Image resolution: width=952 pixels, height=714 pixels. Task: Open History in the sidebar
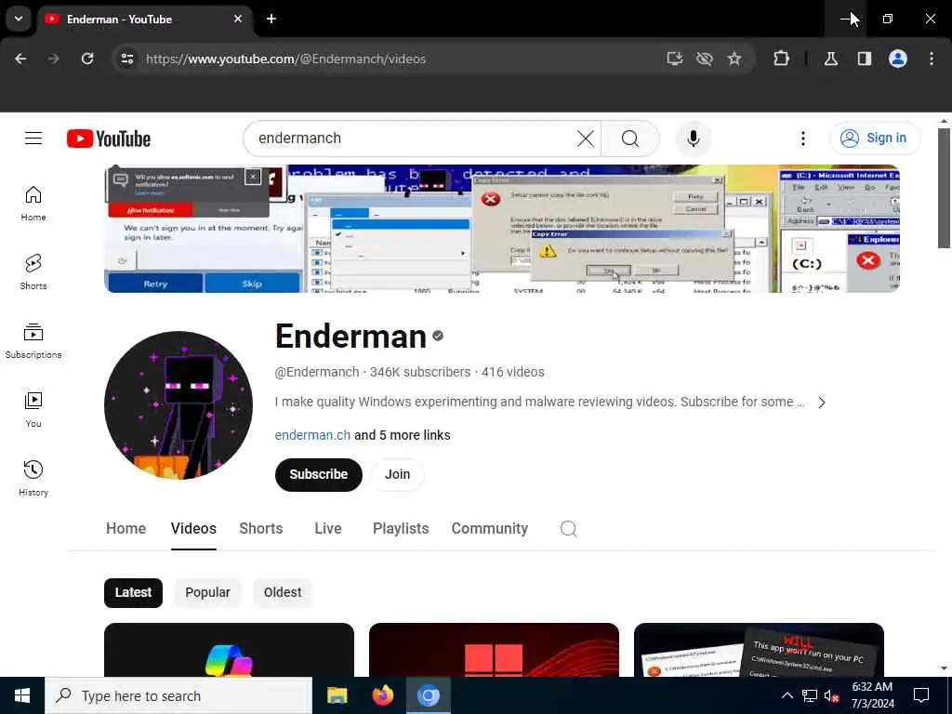pyautogui.click(x=33, y=478)
